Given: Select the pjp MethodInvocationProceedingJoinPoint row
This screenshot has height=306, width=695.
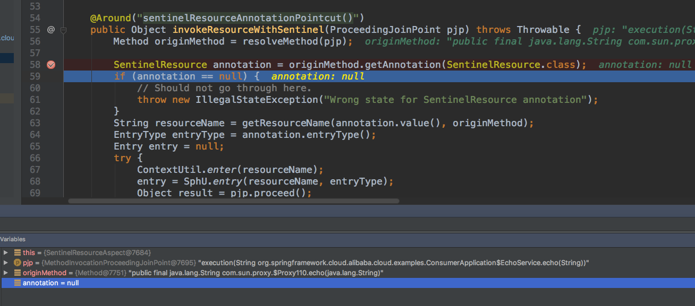Looking at the screenshot, I should [348, 263].
